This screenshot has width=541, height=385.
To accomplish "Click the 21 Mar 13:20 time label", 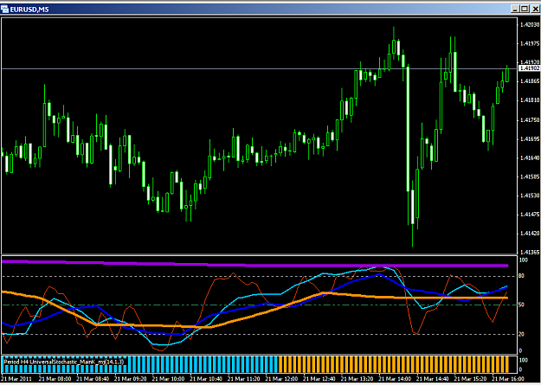I will coord(356,378).
